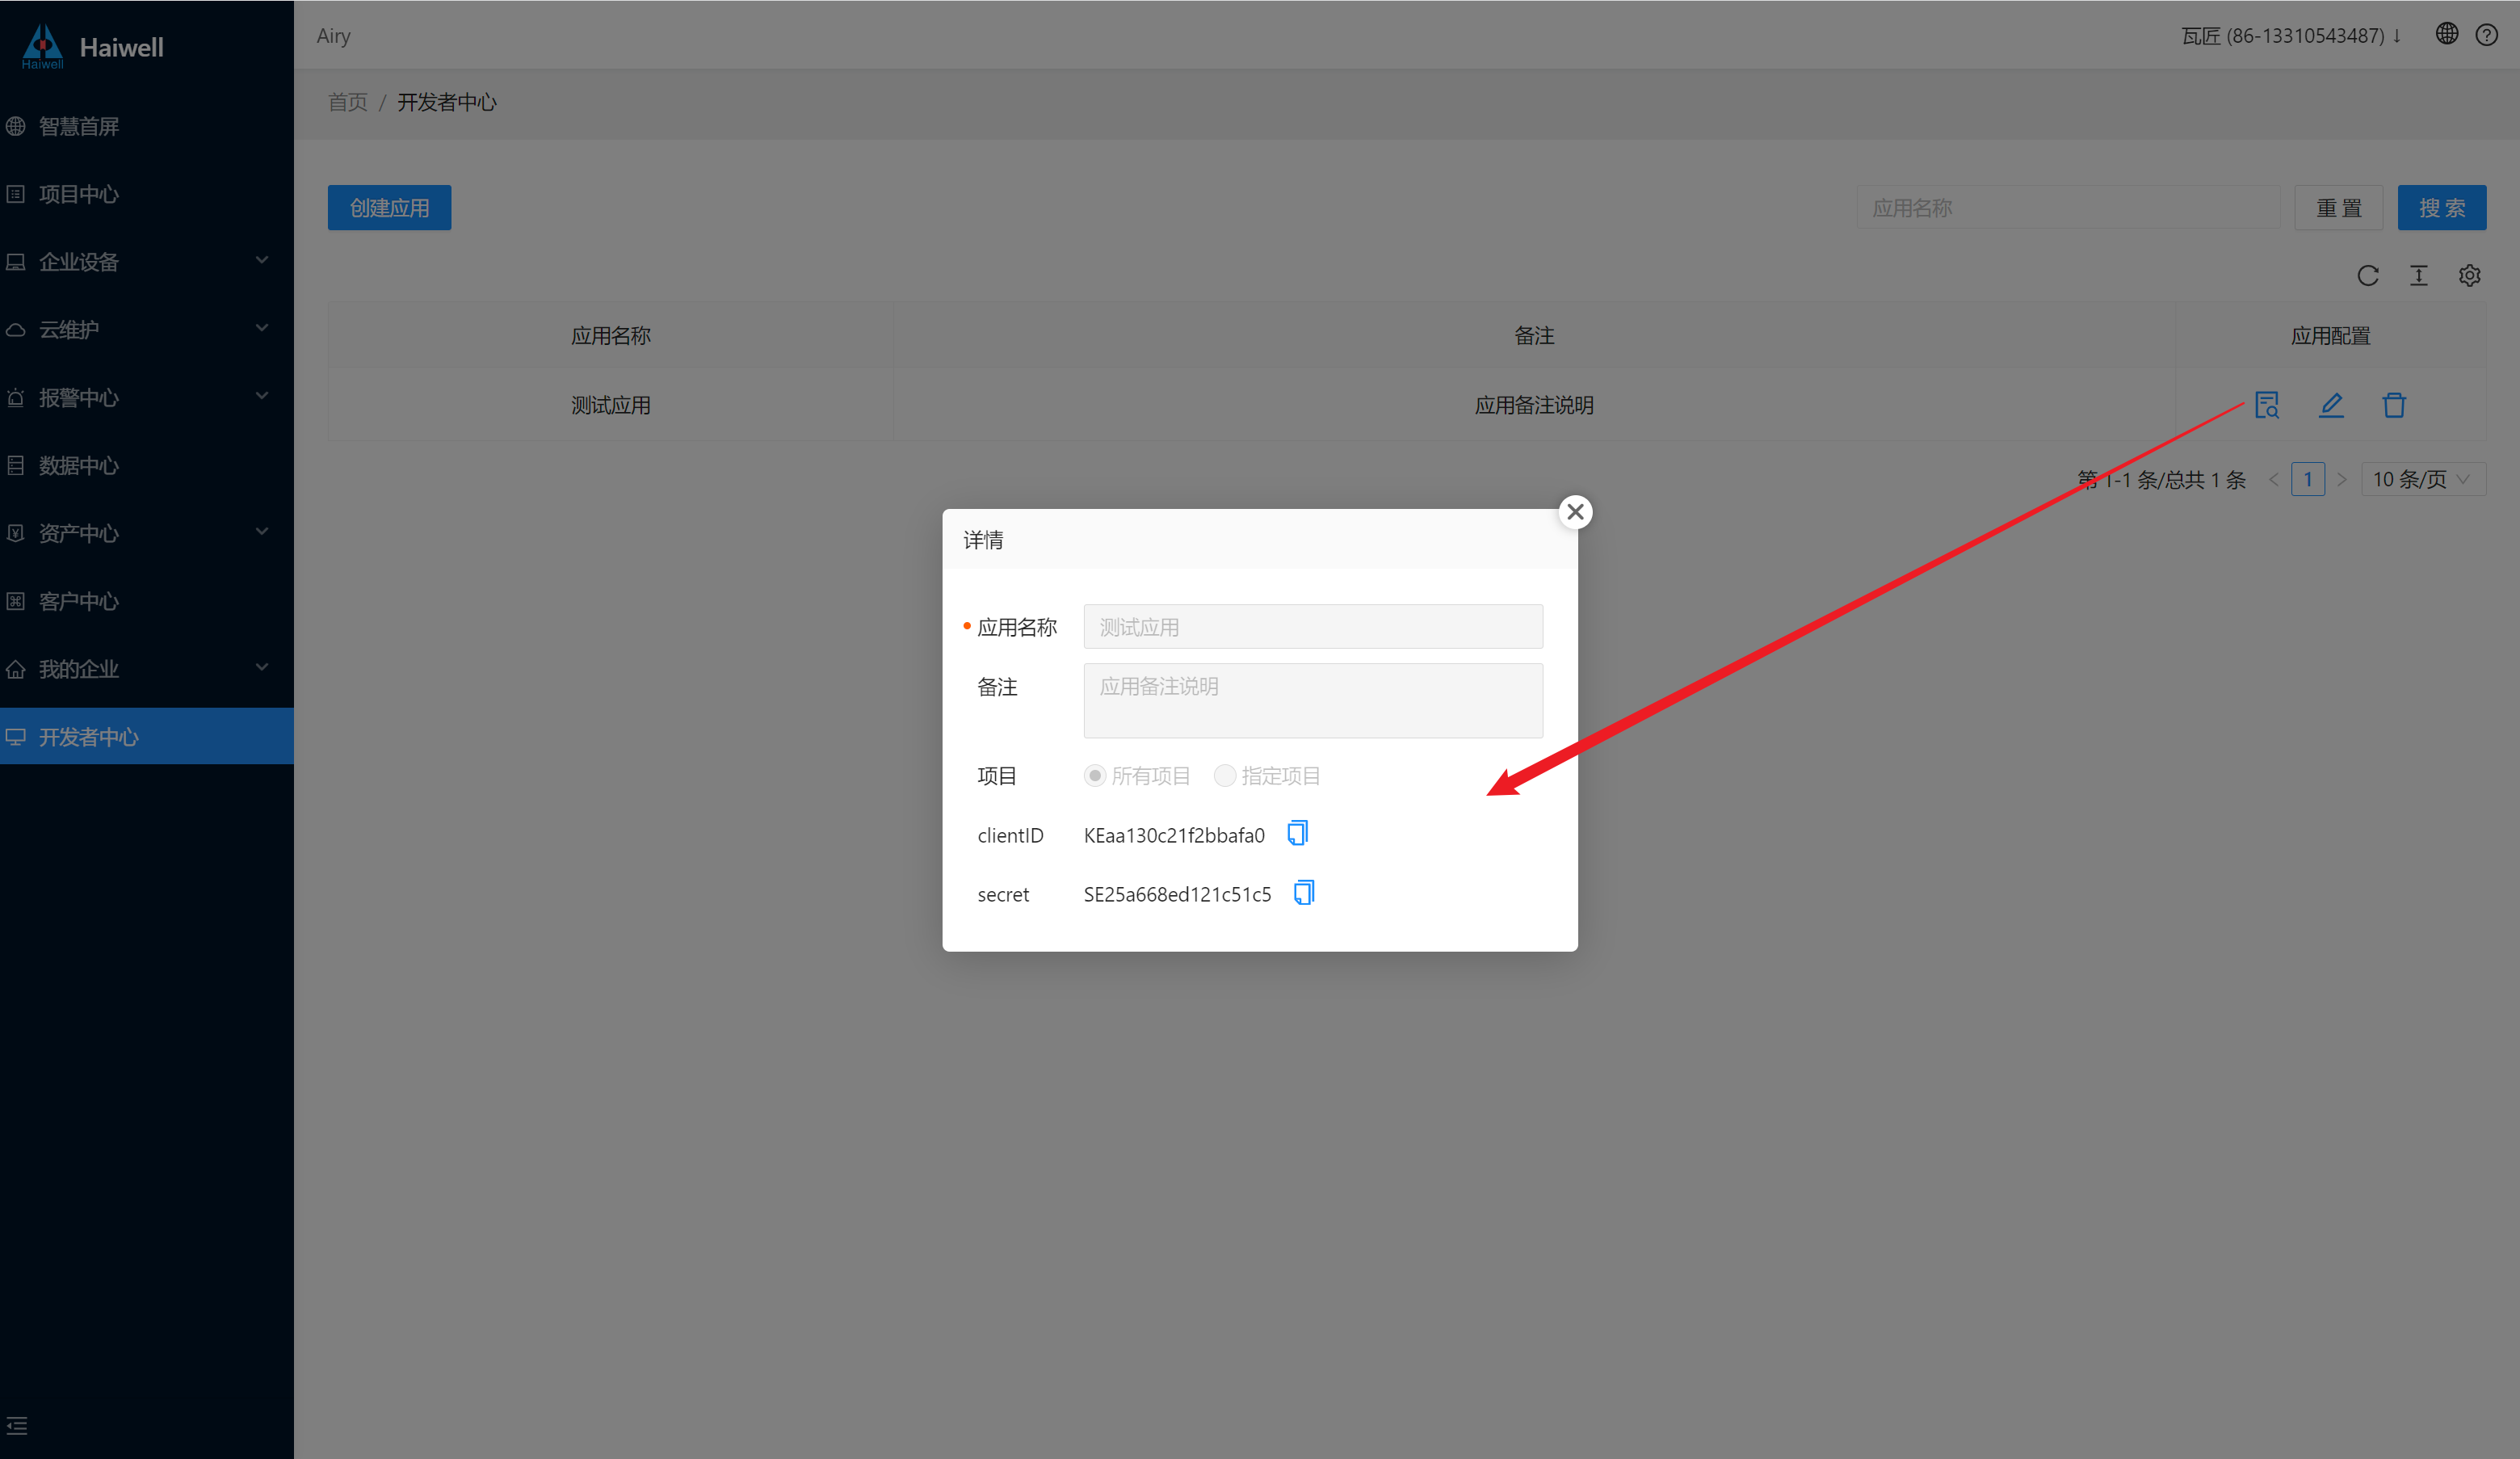Click secret text SE25a668ed121c51c5

coord(1177,894)
